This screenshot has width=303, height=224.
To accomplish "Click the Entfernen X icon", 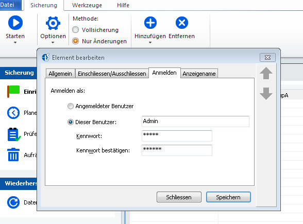I will coord(181,23).
